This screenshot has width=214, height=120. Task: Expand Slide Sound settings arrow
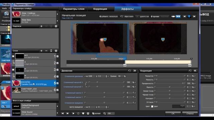point(57,113)
